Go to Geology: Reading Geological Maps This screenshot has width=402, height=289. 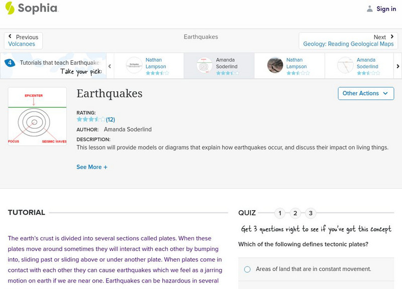(x=349, y=44)
